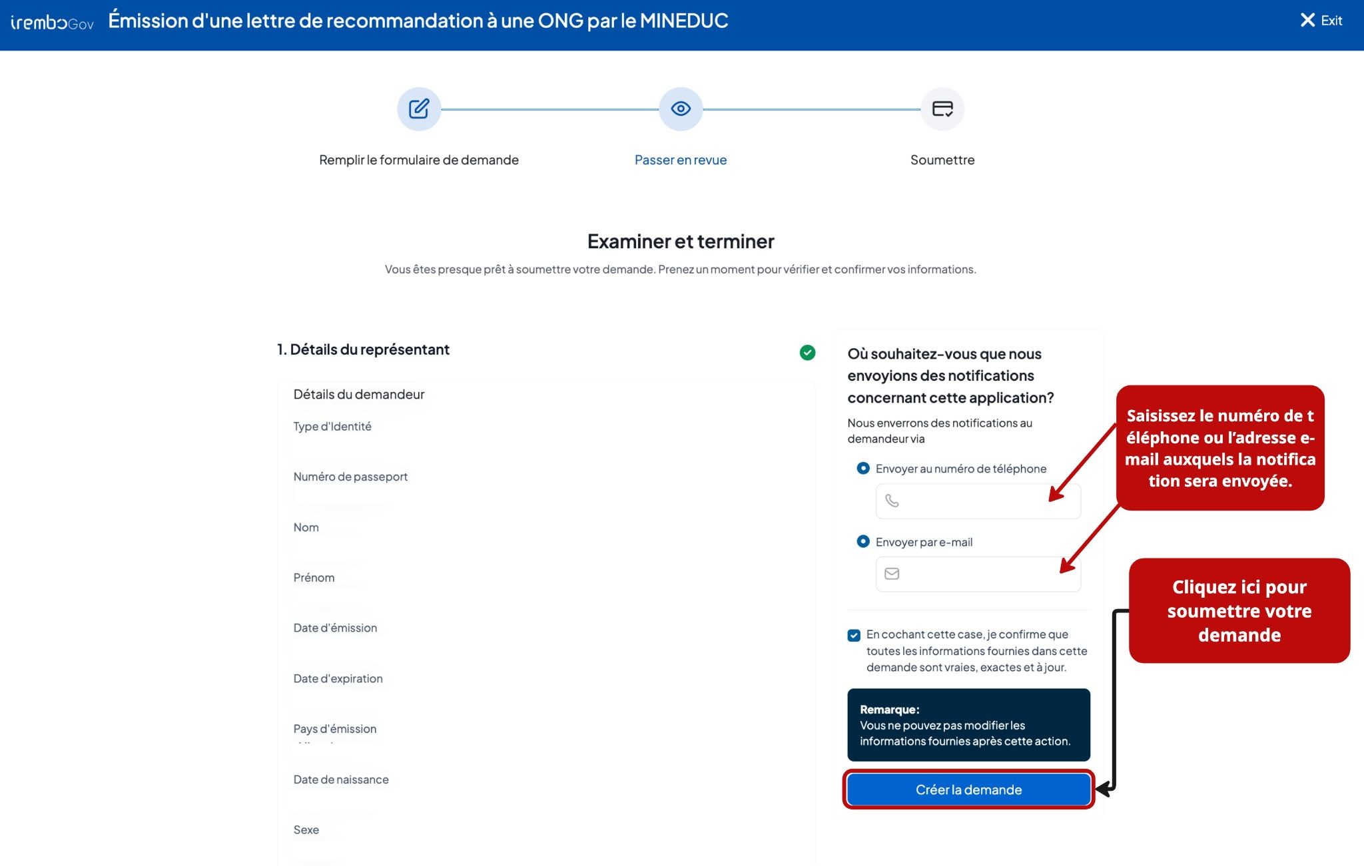Click the envelope icon in the email field
Screen dimensions: 1364x866
coord(892,574)
